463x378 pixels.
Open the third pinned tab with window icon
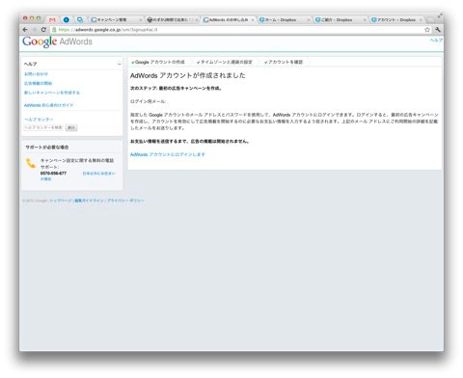click(80, 20)
